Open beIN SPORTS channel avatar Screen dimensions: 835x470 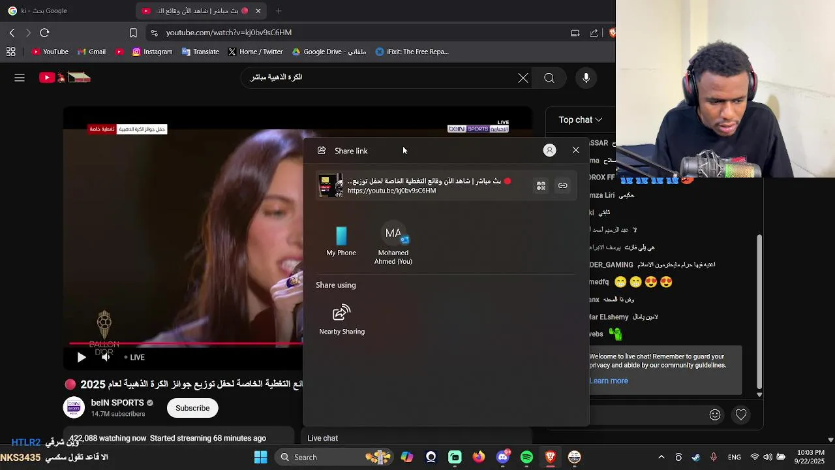(x=74, y=408)
